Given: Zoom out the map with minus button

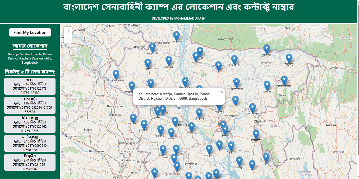Looking at the screenshot, I should [68, 39].
